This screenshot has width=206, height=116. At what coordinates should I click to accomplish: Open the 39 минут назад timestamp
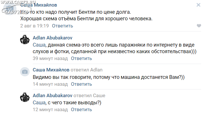50,58
